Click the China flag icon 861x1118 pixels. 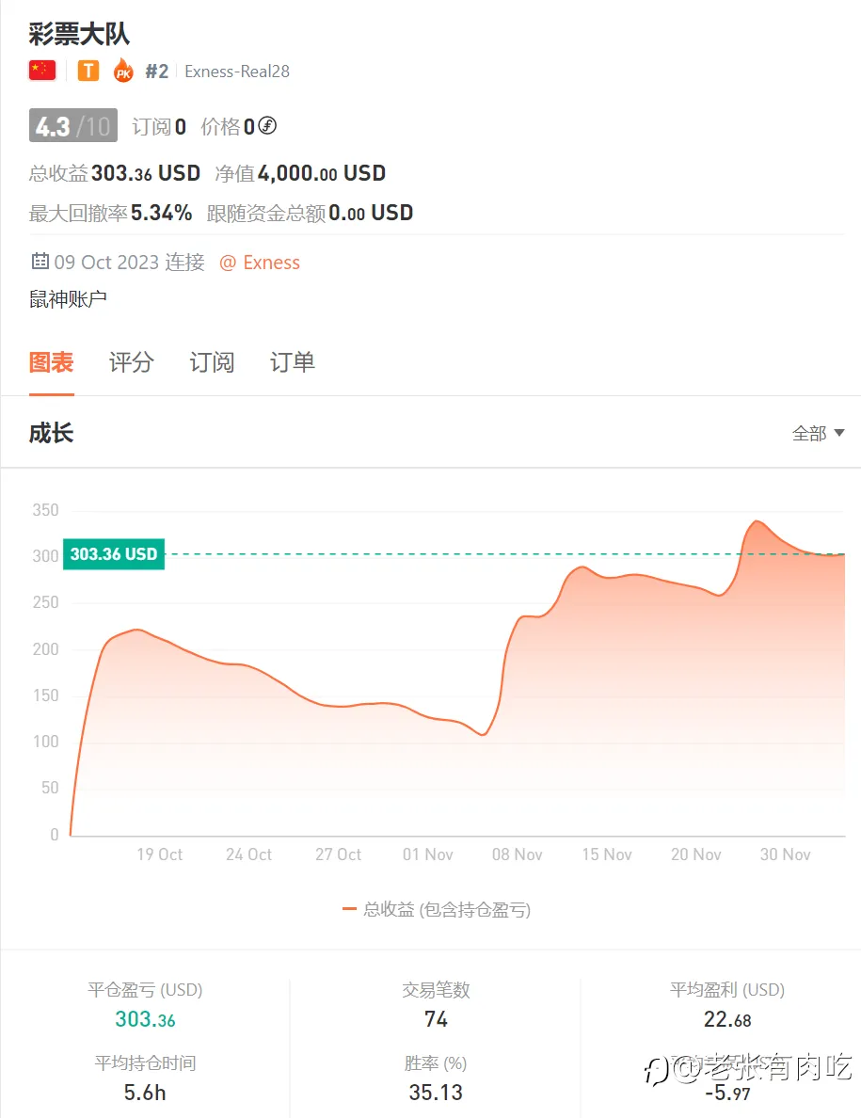(42, 71)
